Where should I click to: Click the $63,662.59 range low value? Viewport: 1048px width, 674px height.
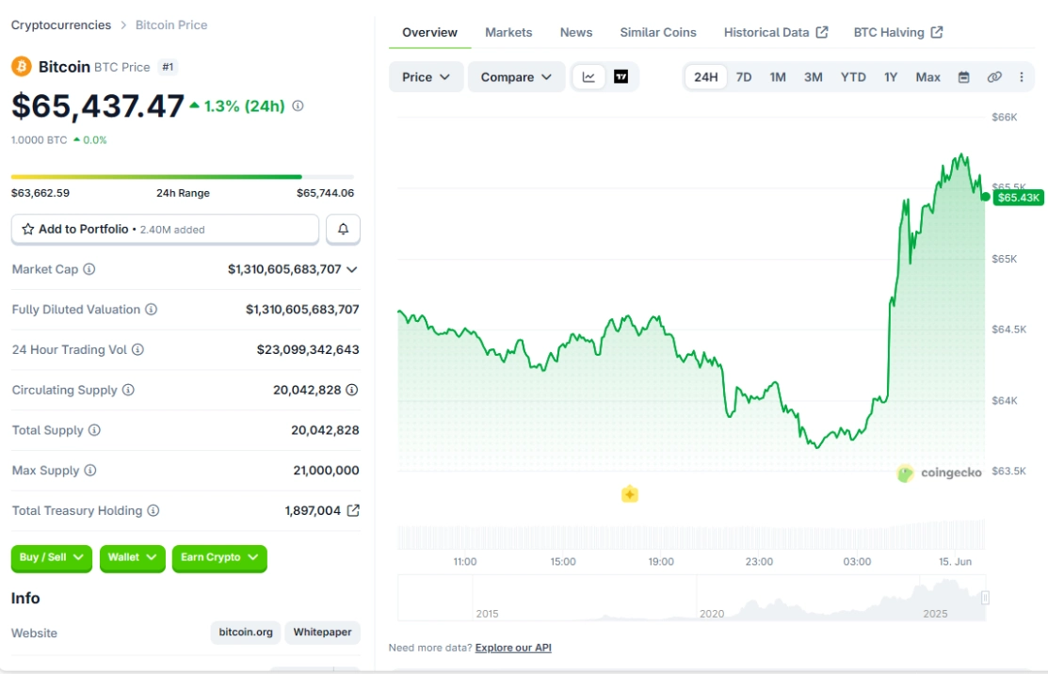(x=40, y=193)
